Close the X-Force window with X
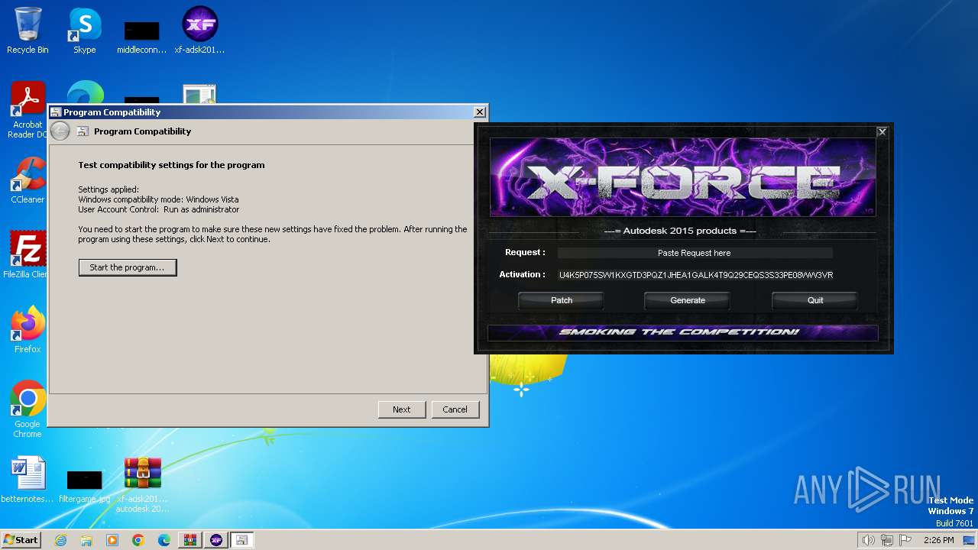The height and width of the screenshot is (550, 978). 882,132
